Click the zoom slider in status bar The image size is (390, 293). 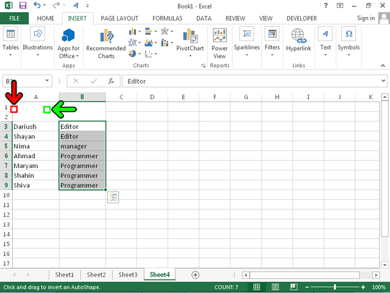pos(335,287)
